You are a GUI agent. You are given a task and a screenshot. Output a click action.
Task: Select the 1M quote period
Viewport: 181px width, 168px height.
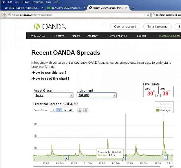[65, 110]
